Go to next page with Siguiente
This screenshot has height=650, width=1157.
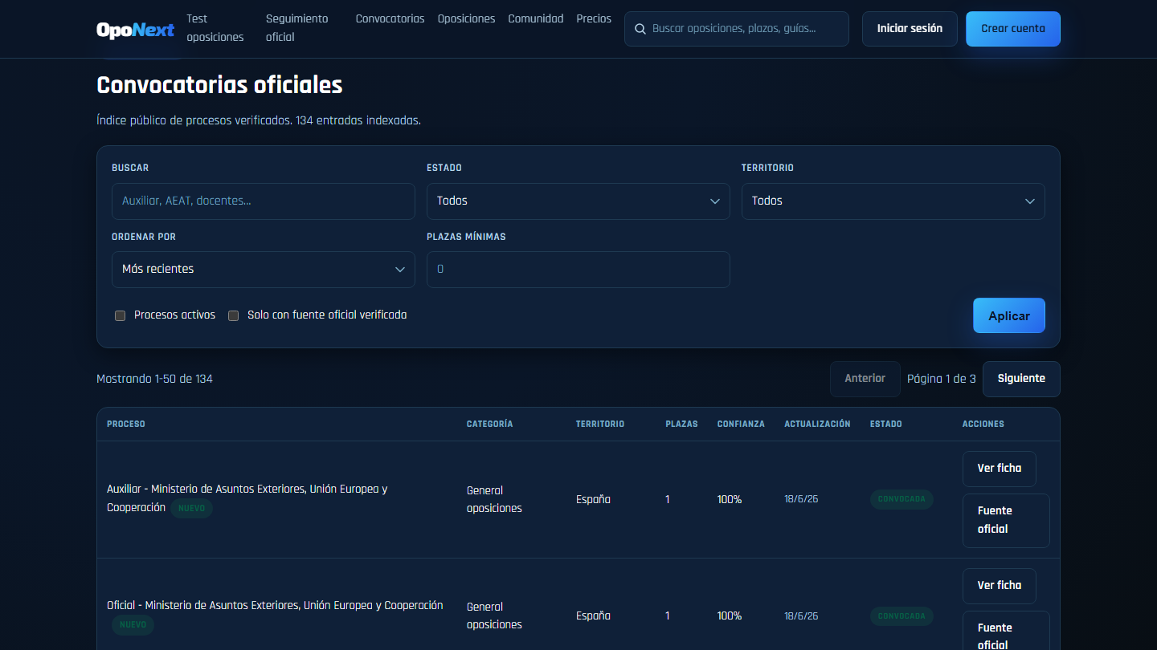pos(1021,379)
